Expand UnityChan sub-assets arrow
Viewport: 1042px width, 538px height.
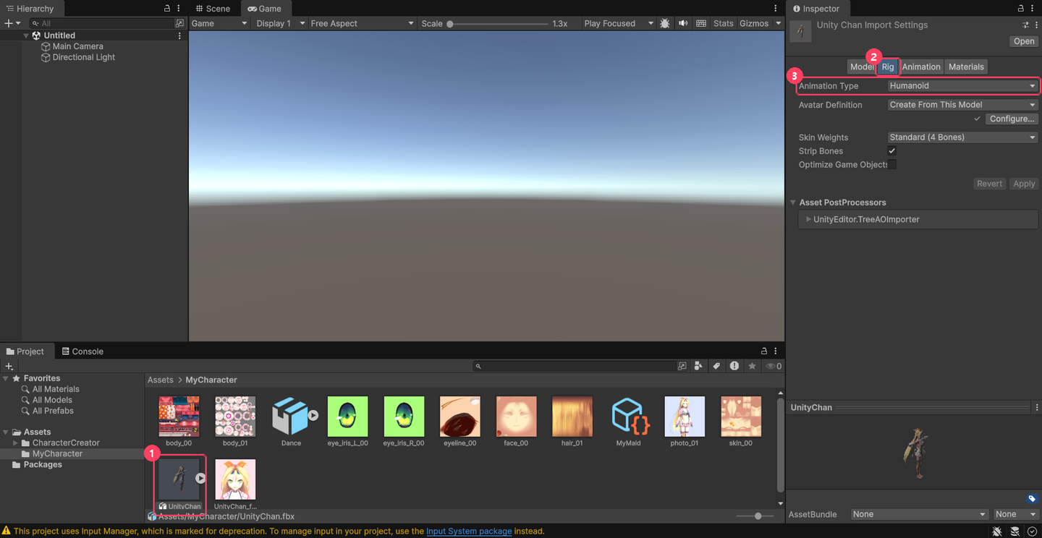coord(200,478)
